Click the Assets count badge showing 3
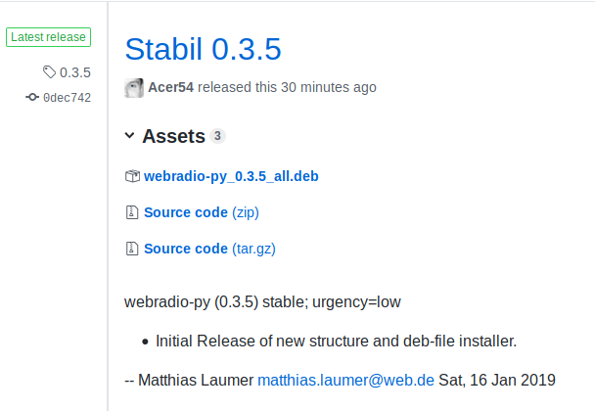Screen dimensions: 595x411 point(217,136)
